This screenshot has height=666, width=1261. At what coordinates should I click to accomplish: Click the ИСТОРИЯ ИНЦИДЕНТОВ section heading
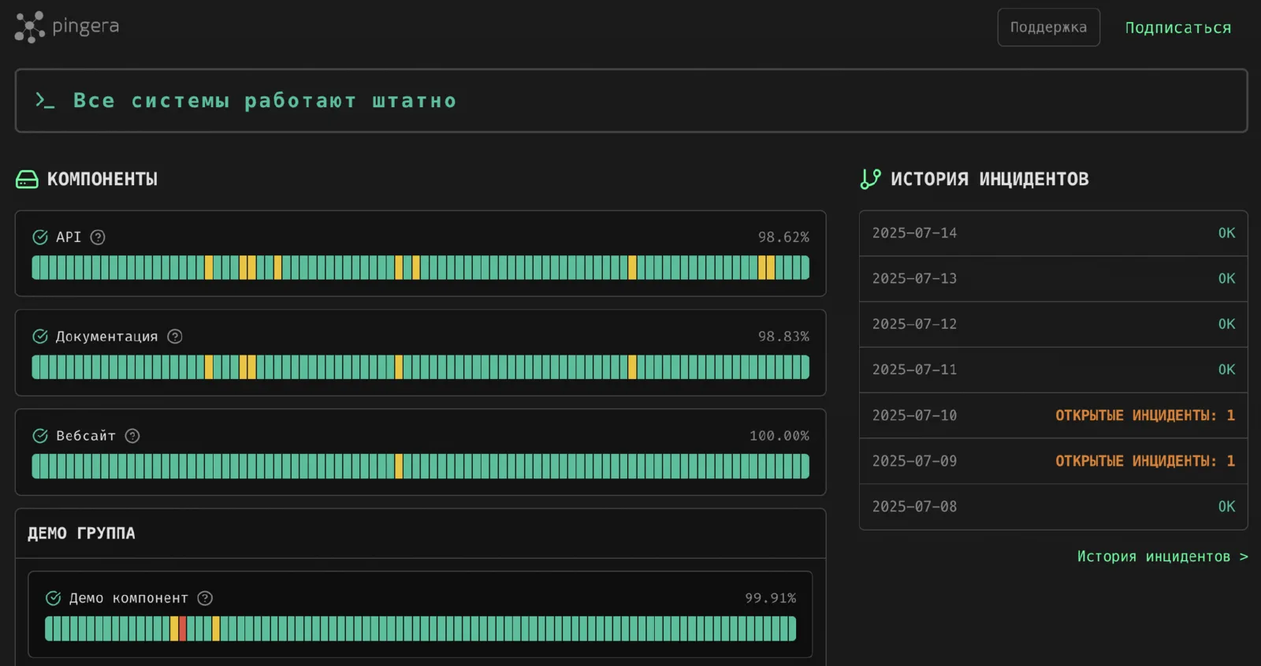[x=990, y=179]
